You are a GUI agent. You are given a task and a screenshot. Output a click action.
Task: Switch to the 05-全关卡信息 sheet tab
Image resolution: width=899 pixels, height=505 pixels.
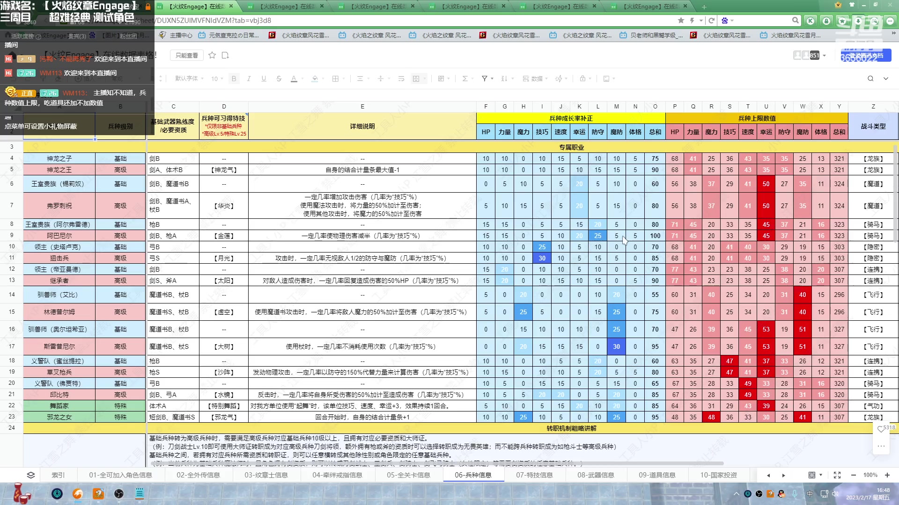point(408,475)
